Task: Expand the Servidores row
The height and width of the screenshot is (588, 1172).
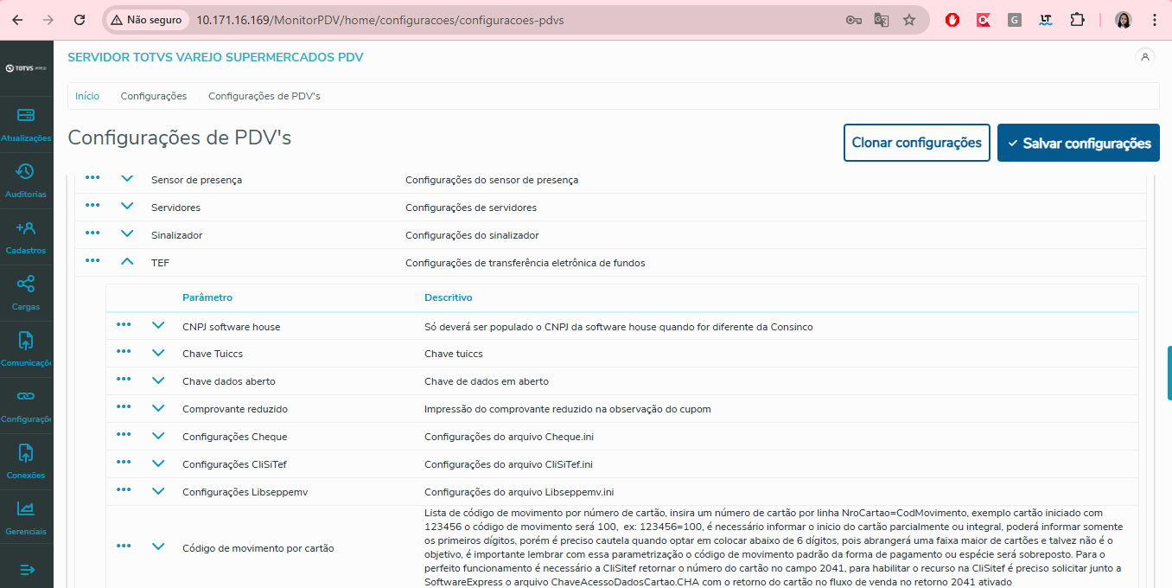Action: click(127, 206)
